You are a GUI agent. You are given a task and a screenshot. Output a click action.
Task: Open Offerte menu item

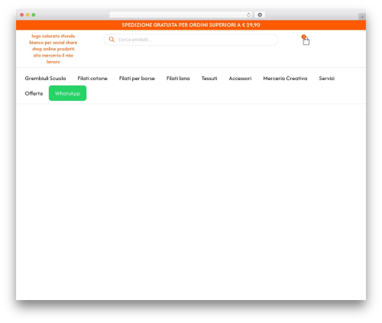[x=34, y=93]
